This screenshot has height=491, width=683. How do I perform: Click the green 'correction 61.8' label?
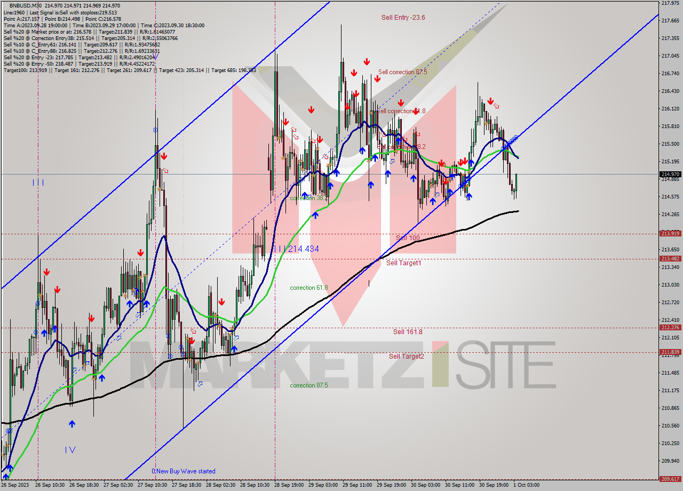(x=308, y=288)
